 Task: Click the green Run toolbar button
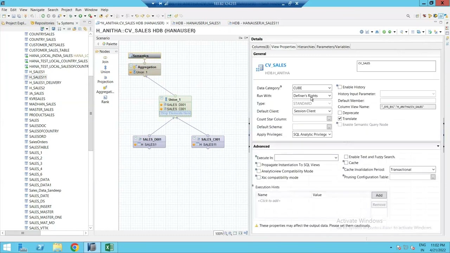pyautogui.click(x=80, y=16)
